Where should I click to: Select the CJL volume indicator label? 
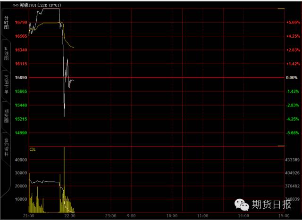(x=33, y=149)
